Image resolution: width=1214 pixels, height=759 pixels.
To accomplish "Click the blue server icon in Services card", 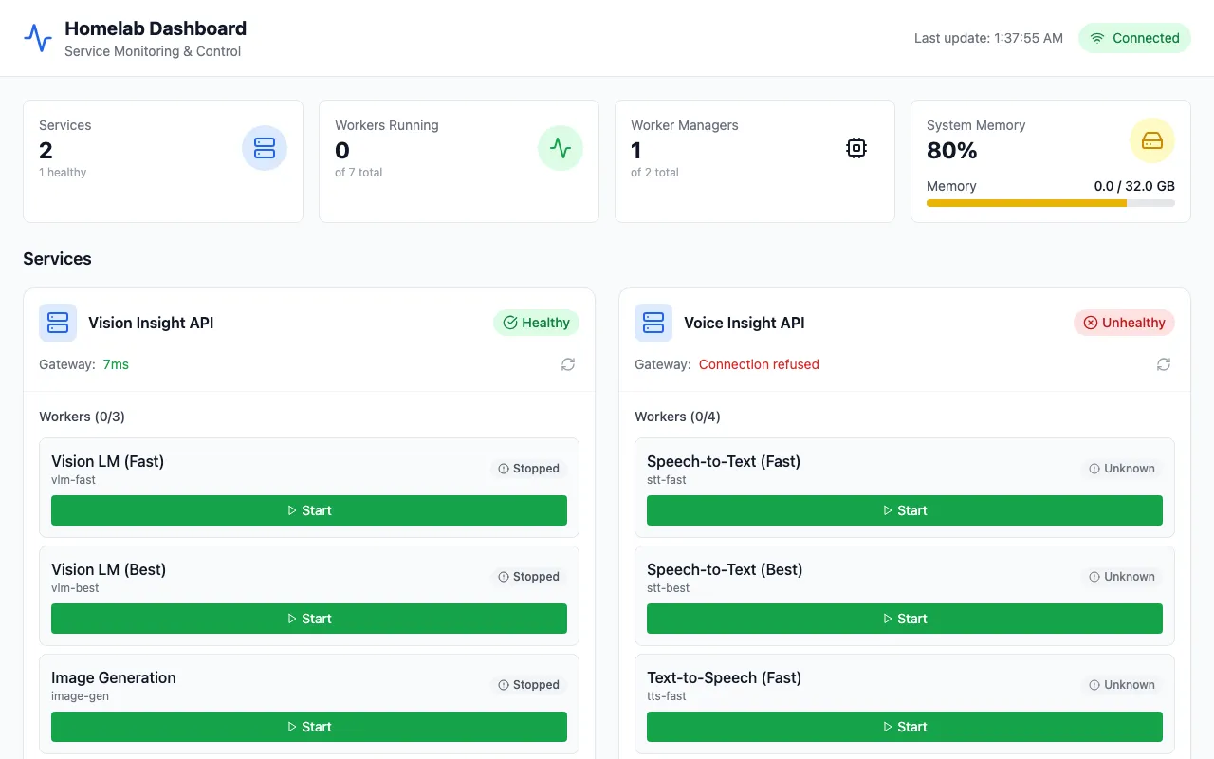I will click(265, 148).
